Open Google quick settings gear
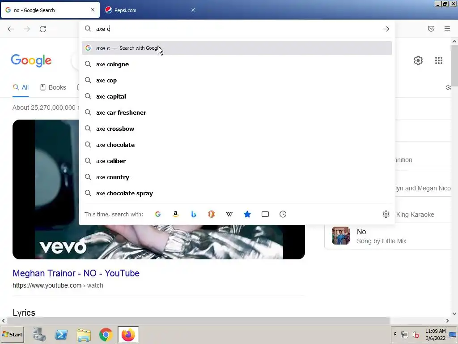458x344 pixels. coord(418,60)
